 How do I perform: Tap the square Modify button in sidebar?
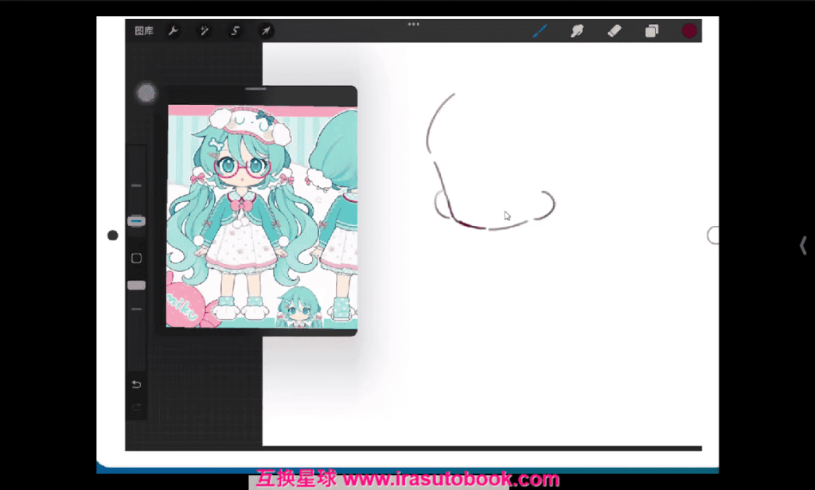137,259
